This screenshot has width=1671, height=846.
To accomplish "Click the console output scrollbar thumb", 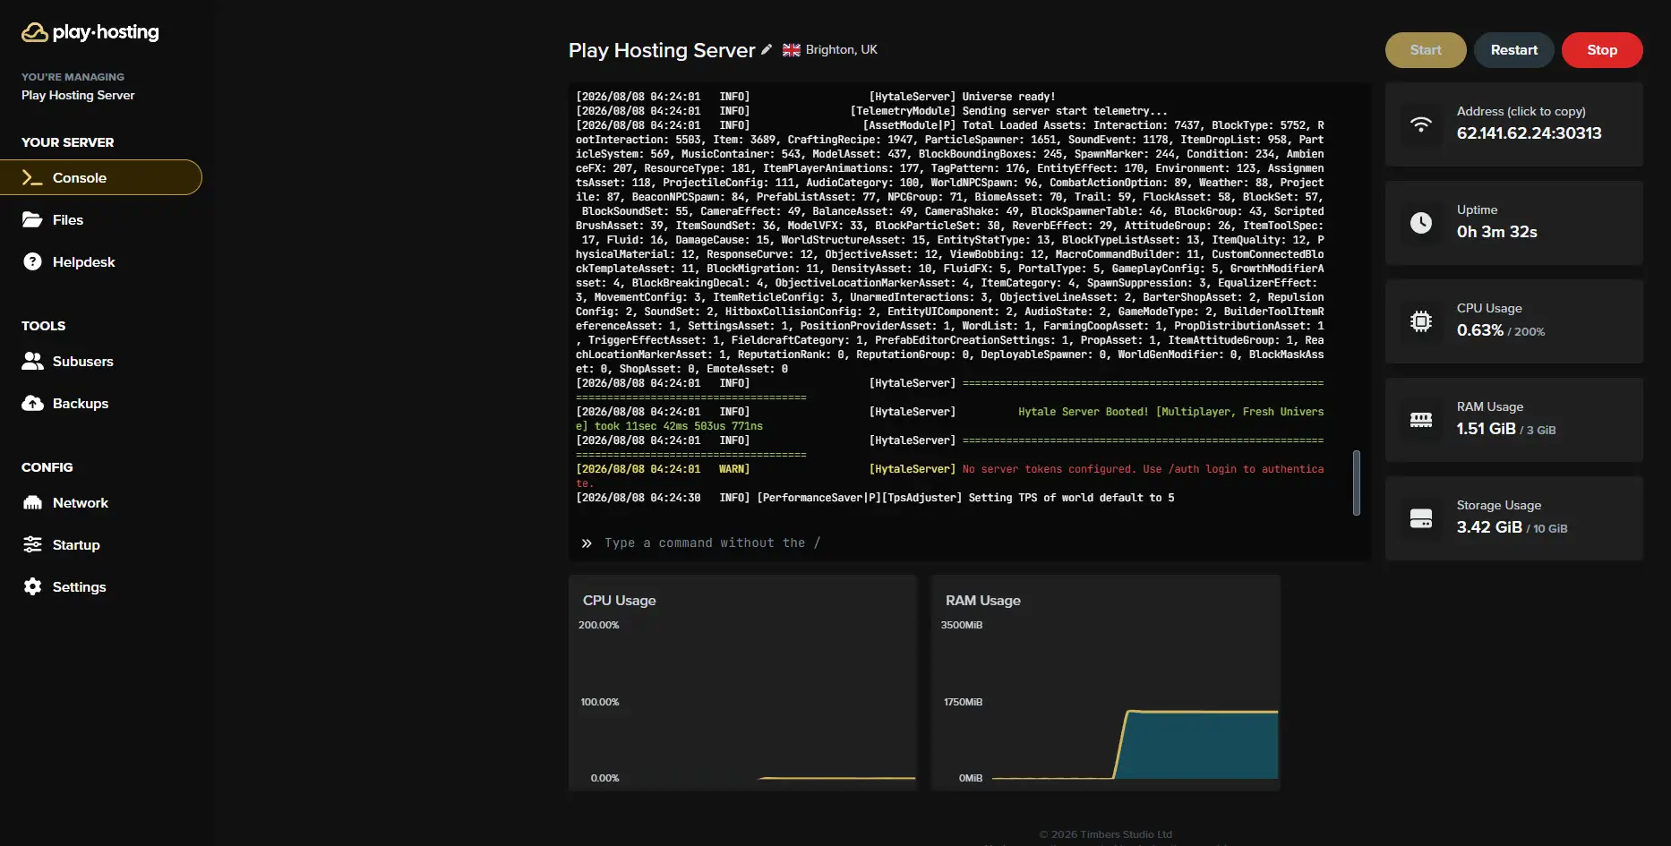I will pos(1357,483).
